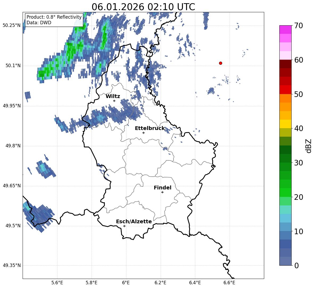Viewport: 315px width, 288px height.
Task: Click the 60 tick on colorbar
Action: pyautogui.click(x=298, y=60)
